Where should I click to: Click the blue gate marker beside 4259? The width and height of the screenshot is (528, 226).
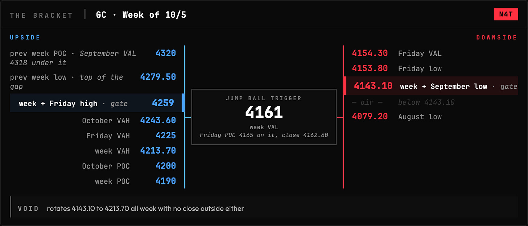(x=183, y=103)
